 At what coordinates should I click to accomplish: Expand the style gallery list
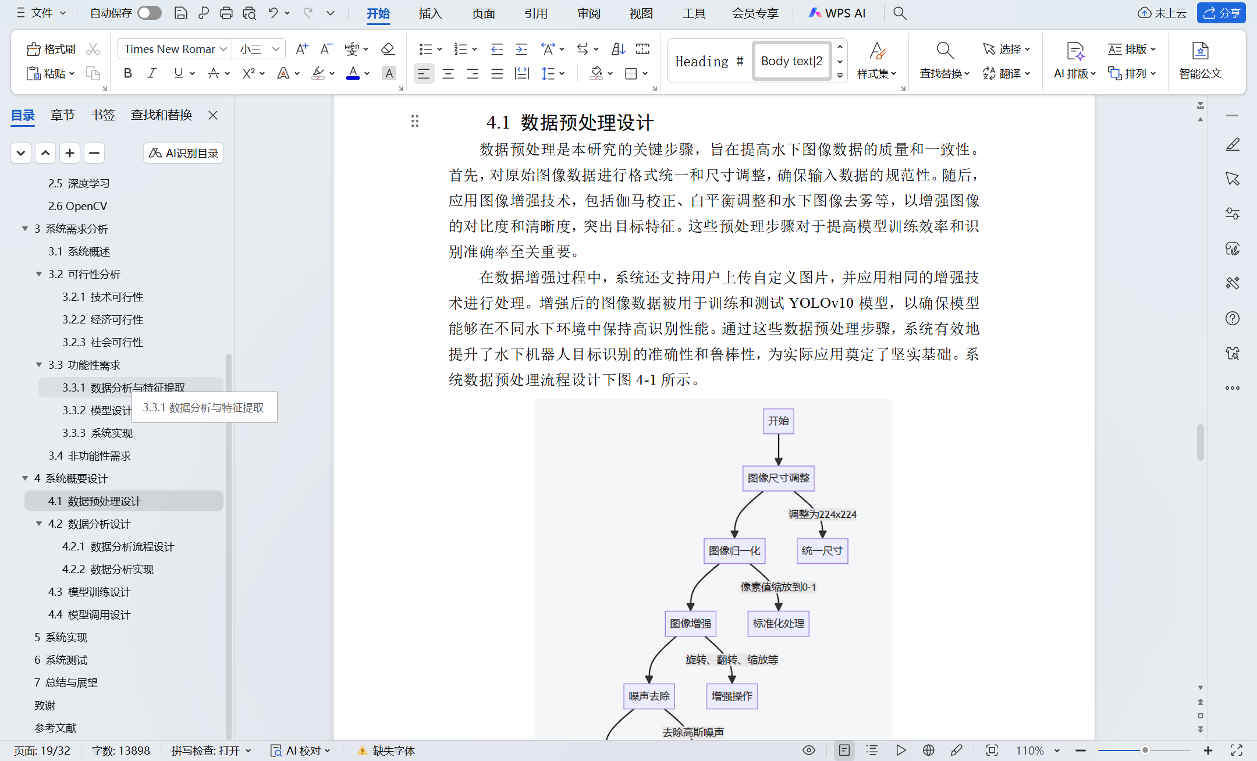click(x=840, y=76)
